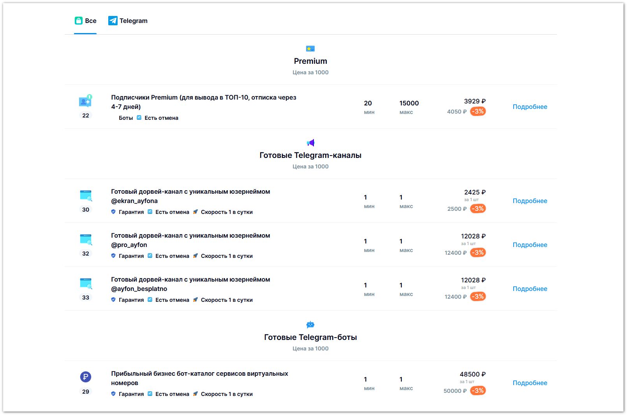The image size is (627, 415).
Task: Open the Telegram tab
Action: (128, 21)
